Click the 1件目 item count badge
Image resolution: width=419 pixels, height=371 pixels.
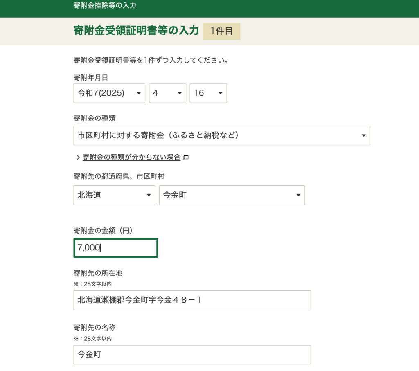tap(221, 31)
